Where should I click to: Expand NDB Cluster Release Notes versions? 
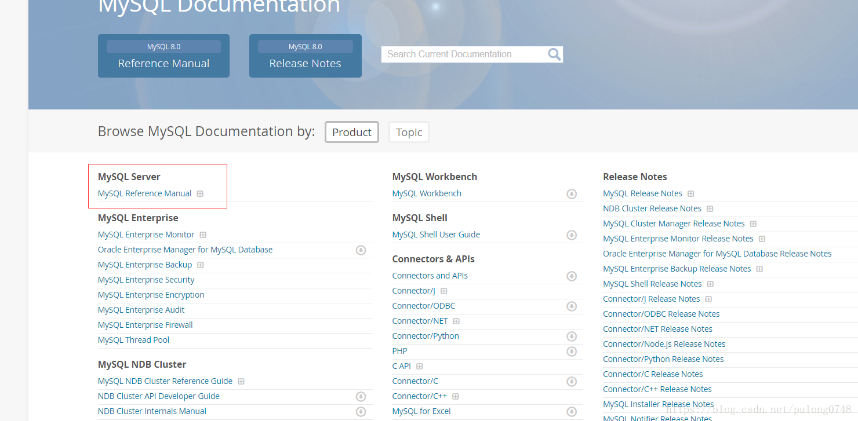[x=710, y=209]
